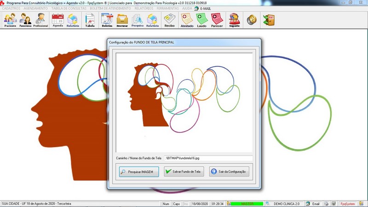Select the Parecer toolbar icon
Image resolution: width=368 pixels, height=207 pixels.
point(217,20)
